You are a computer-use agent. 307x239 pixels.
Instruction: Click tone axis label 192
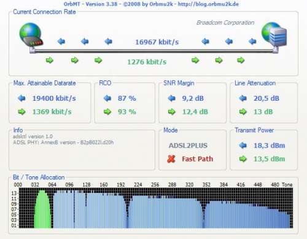point(121,185)
